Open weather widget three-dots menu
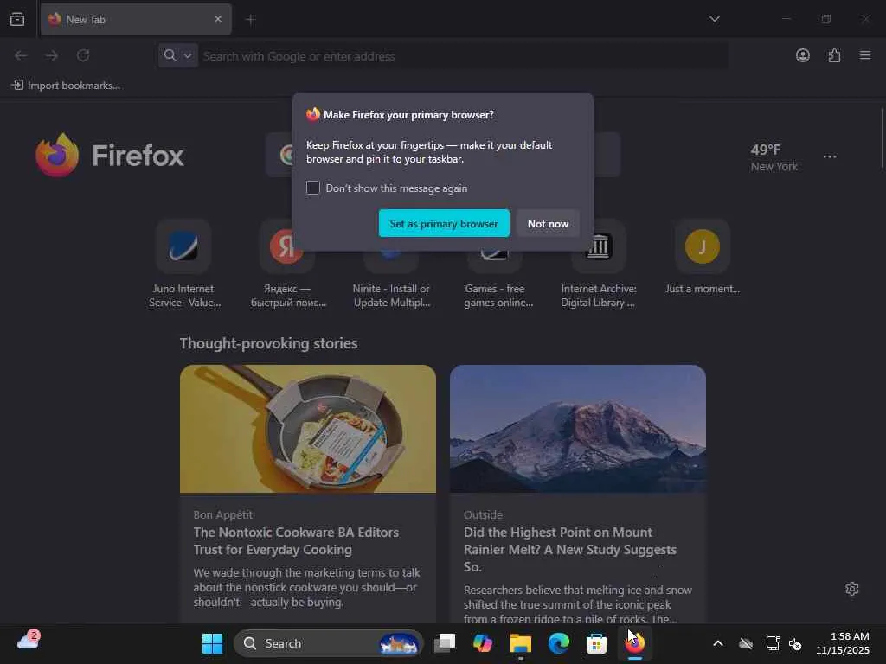This screenshot has width=886, height=664. 830,156
